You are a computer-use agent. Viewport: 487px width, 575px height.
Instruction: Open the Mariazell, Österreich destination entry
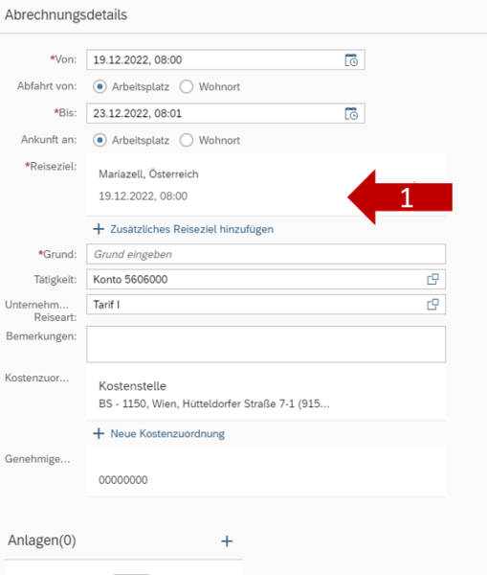point(266,184)
